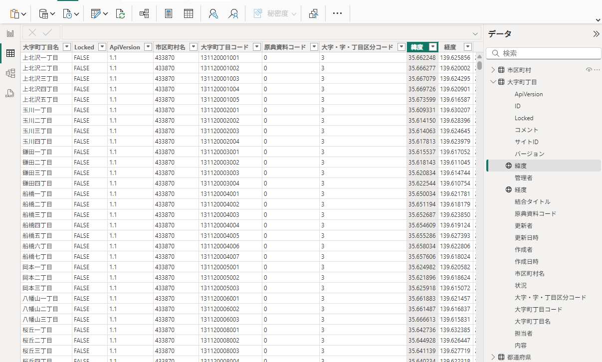Switch to Model view in sidebar
Viewport: 602px width, 362px height.
click(x=10, y=73)
